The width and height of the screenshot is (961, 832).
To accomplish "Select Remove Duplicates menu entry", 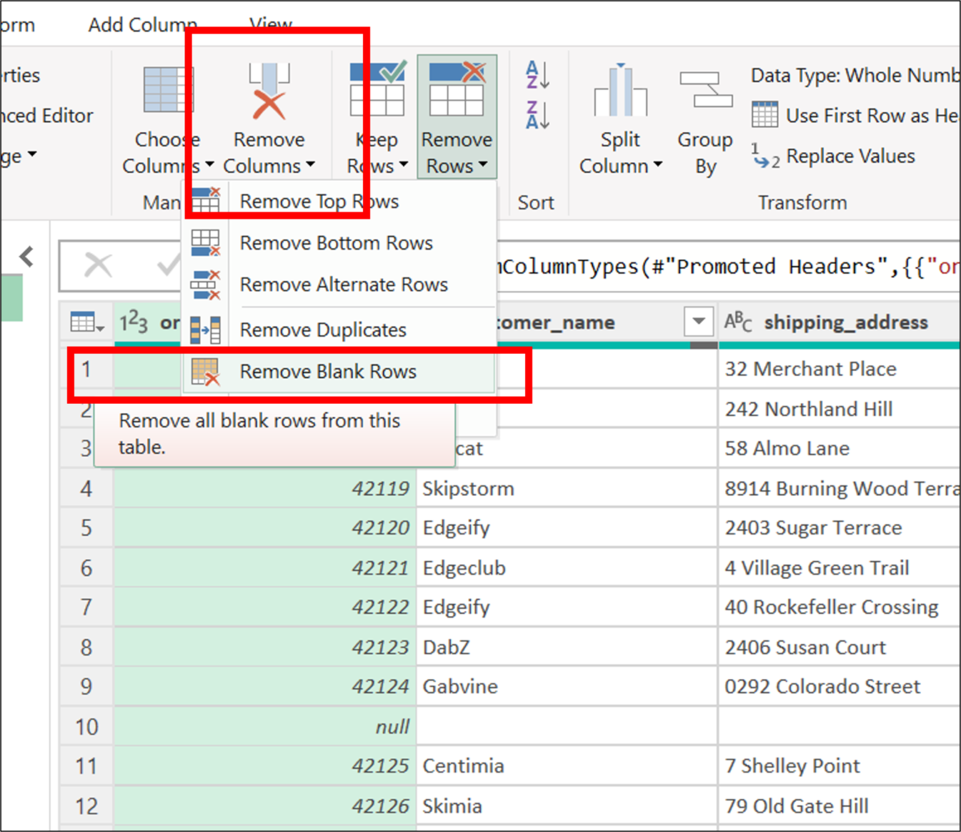I will pyautogui.click(x=323, y=330).
